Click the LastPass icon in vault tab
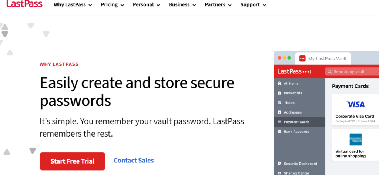This screenshot has width=379, height=175. tap(302, 58)
